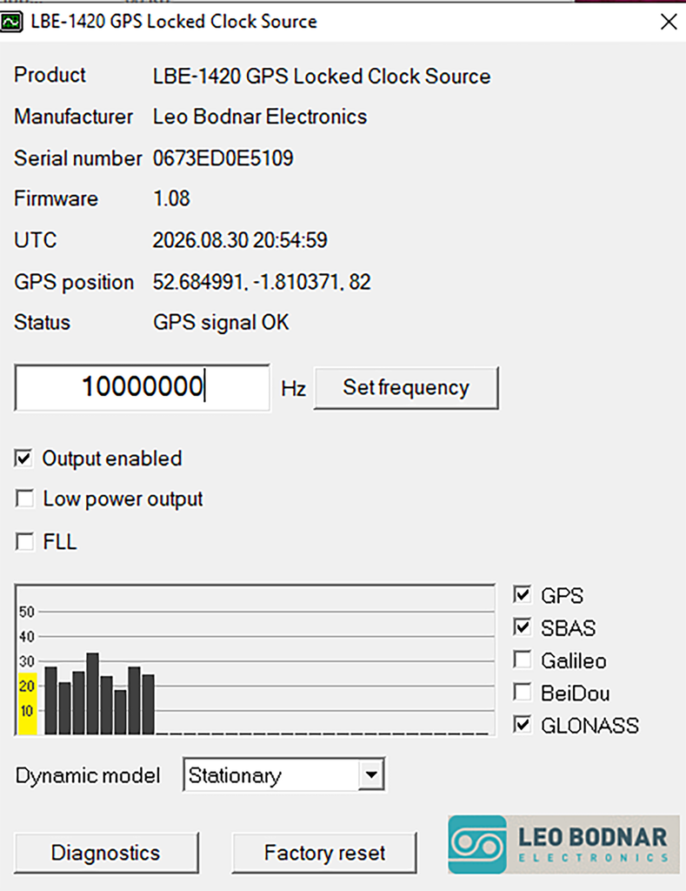Click the Factory reset button
This screenshot has height=891, width=686.
(x=324, y=853)
